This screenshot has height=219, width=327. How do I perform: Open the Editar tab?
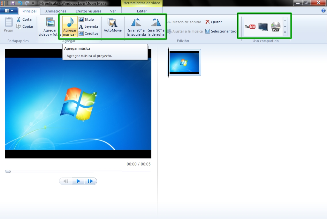(x=142, y=11)
